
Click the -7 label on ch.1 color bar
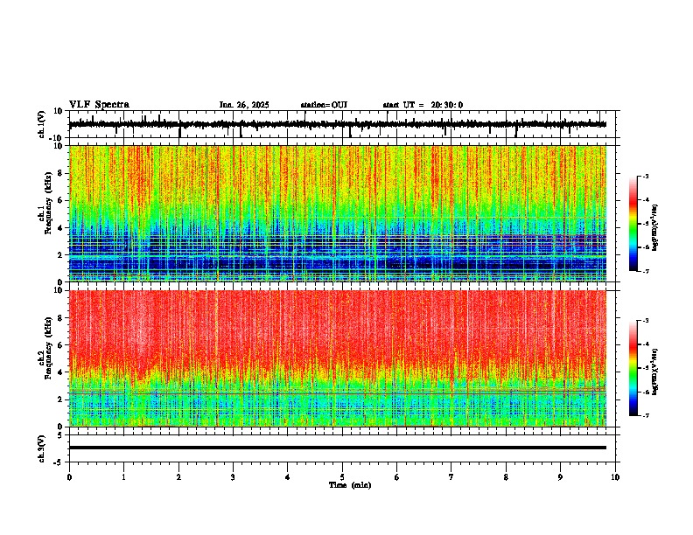tap(645, 271)
